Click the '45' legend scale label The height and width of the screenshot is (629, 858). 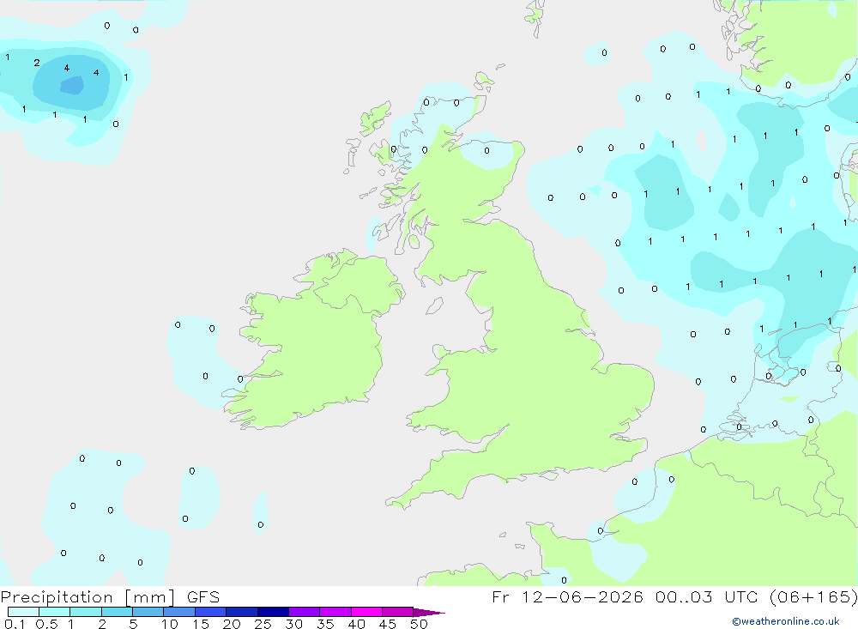(388, 624)
